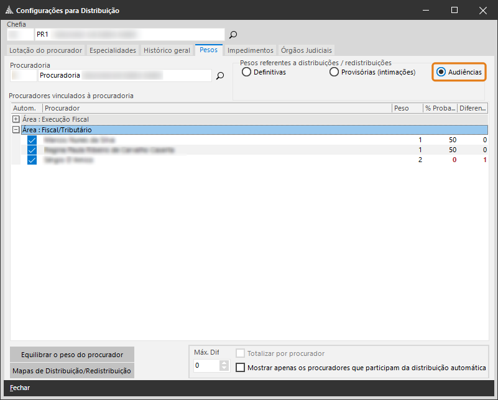Switch to the Especialidades tab
Viewport: 498px width, 400px height.
[x=113, y=50]
